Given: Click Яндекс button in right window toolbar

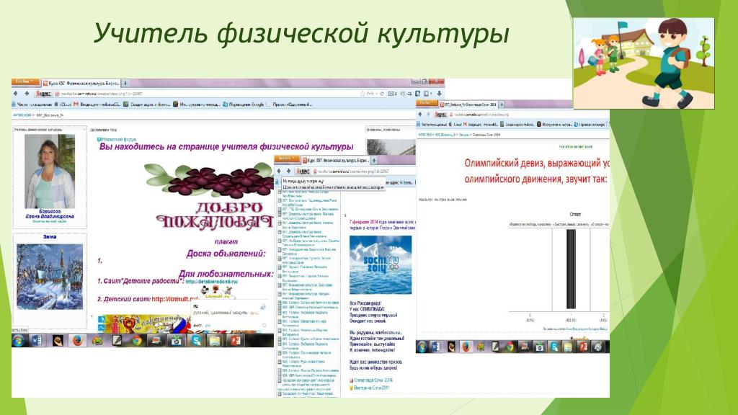Looking at the screenshot, I should [440, 115].
